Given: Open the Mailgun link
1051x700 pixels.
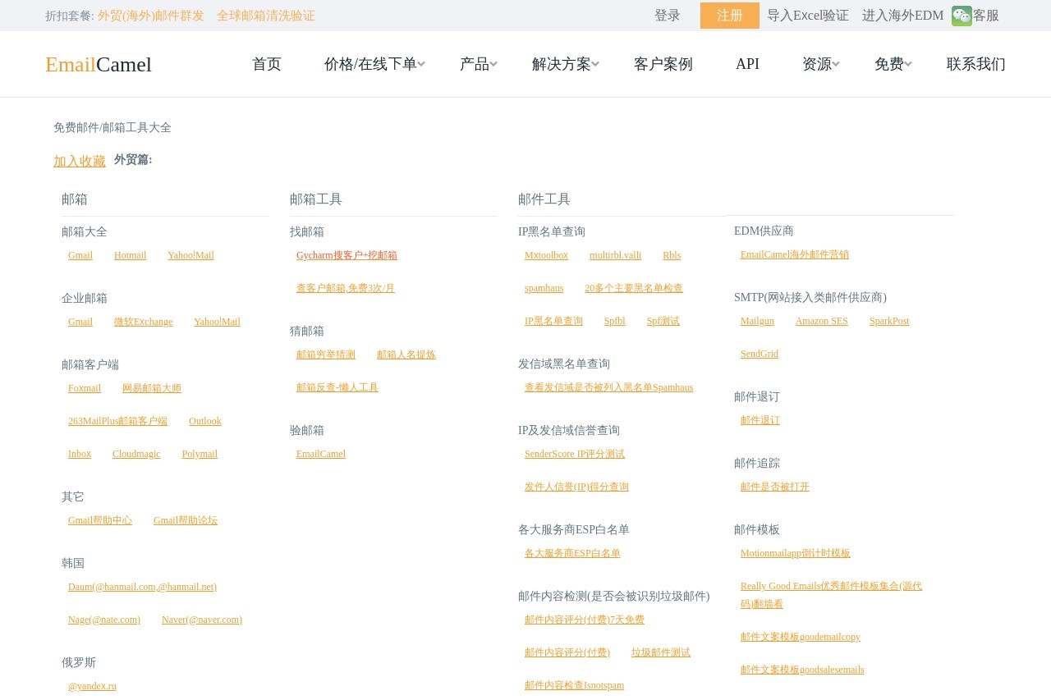Looking at the screenshot, I should click(757, 321).
